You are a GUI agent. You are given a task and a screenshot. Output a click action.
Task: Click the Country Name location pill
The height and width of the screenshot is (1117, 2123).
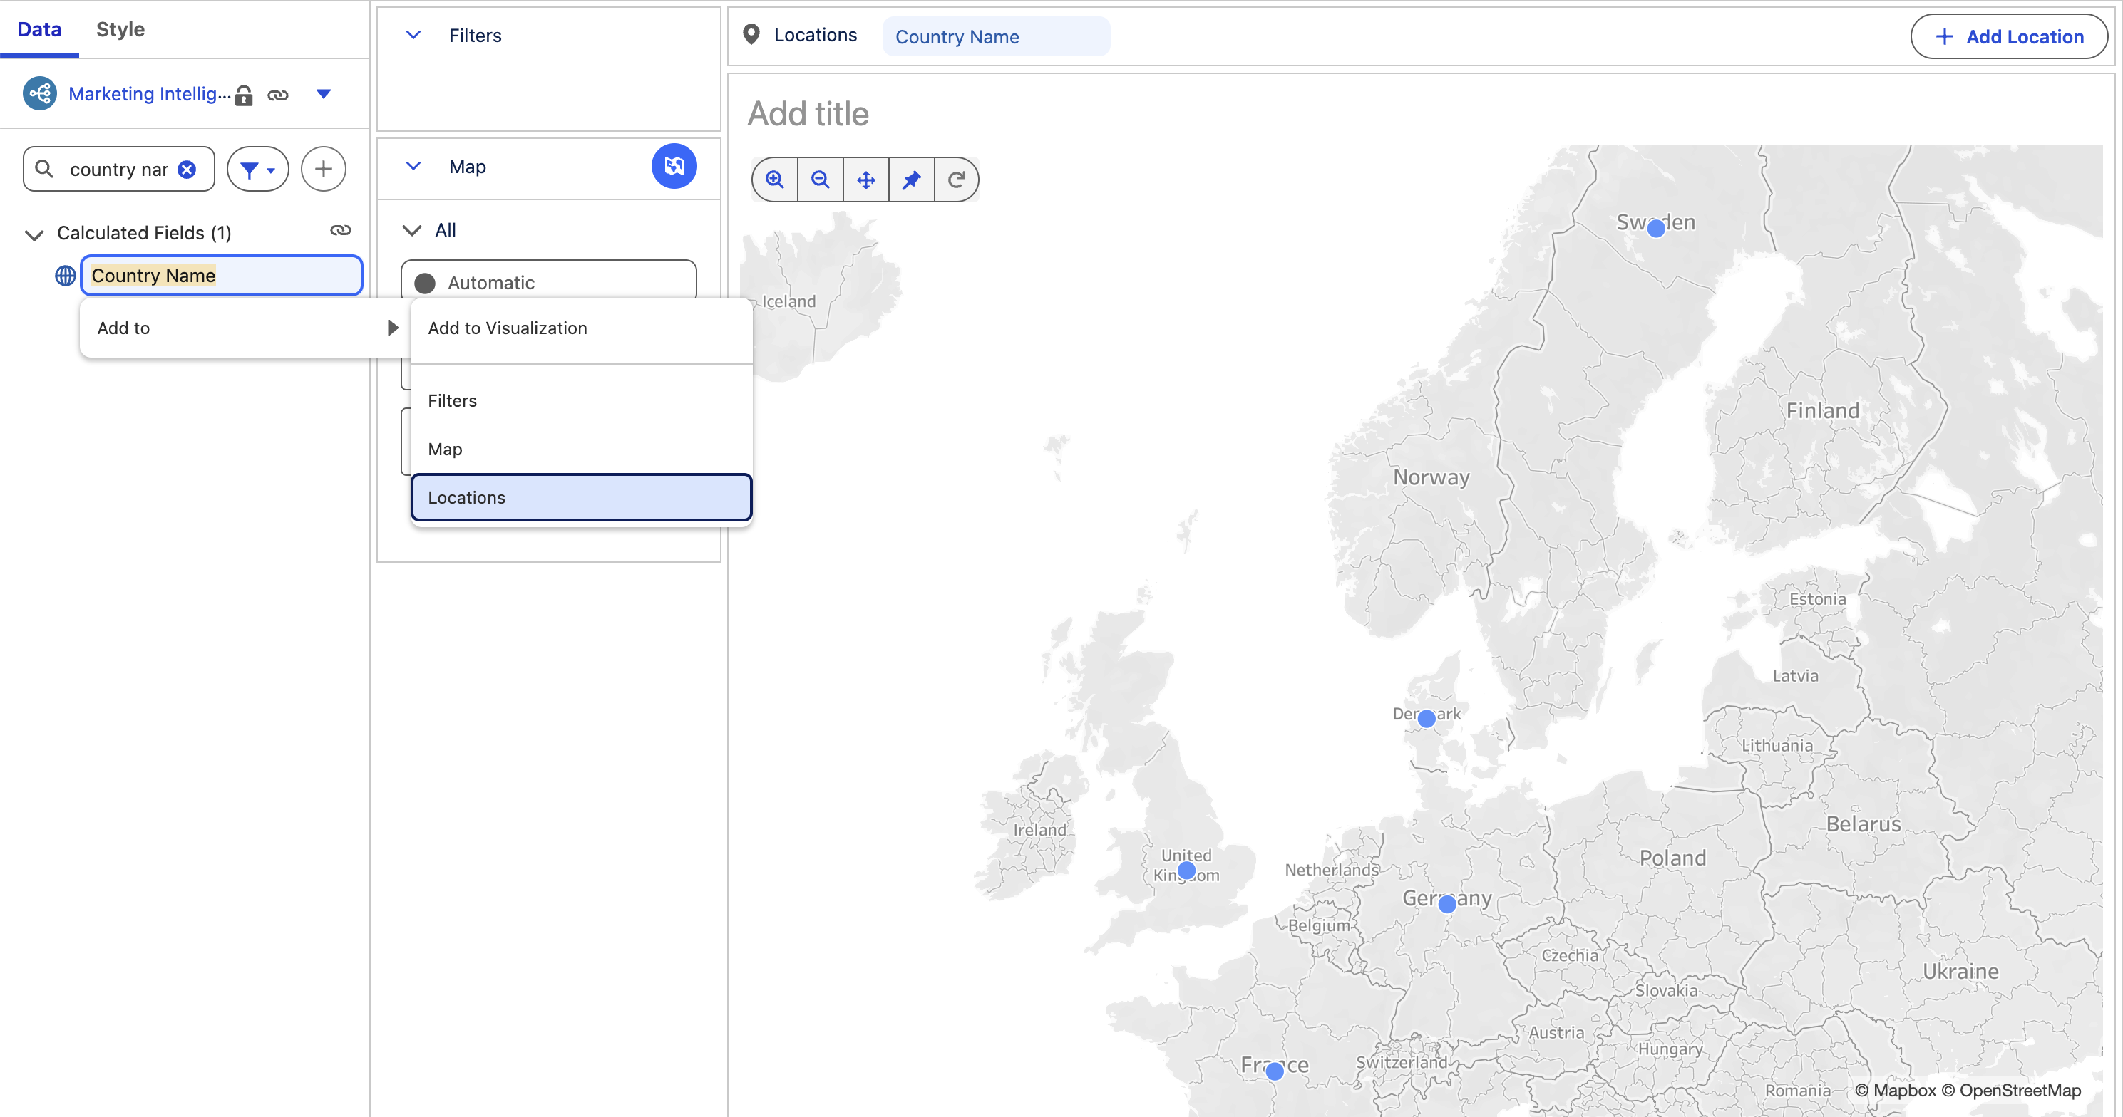(x=996, y=37)
